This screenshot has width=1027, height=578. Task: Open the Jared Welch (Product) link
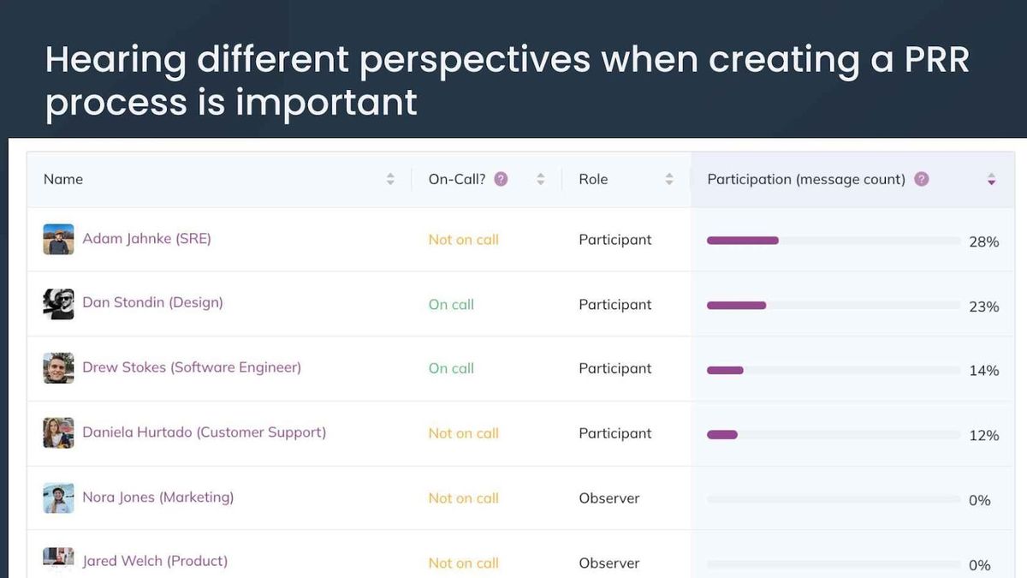pyautogui.click(x=155, y=560)
